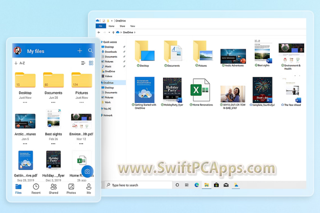
Task: Open the Pictures folder in Explorer file area
Action: click(203, 53)
